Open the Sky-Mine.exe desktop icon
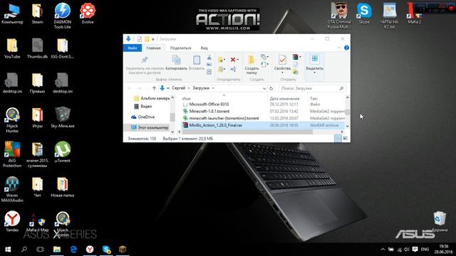Screen dimensions: 456x256 (62, 117)
